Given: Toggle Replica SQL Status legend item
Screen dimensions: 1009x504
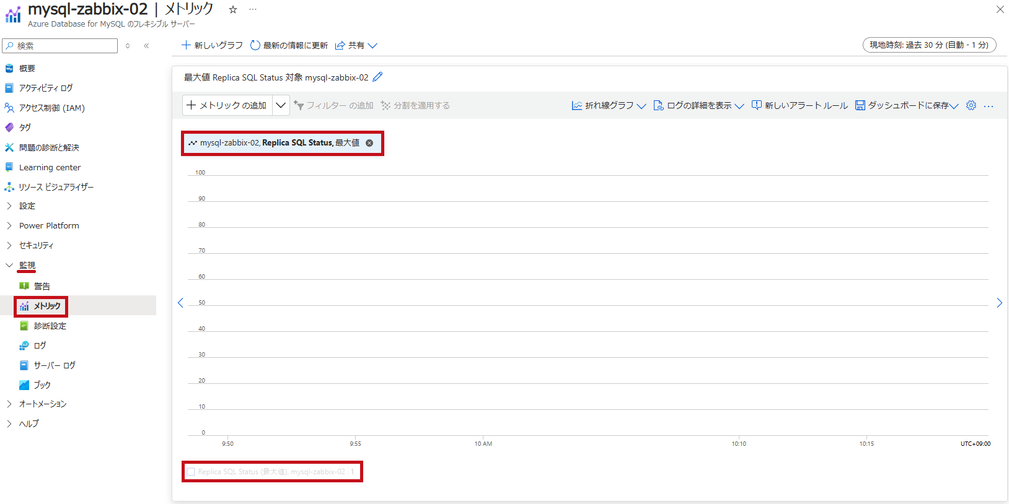Looking at the screenshot, I should 271,472.
